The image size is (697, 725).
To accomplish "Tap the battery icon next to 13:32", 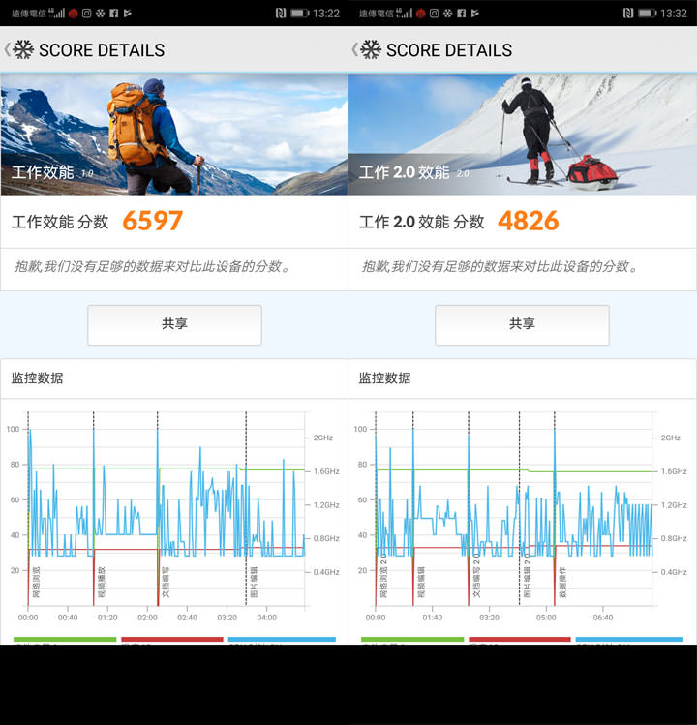I will coord(646,14).
